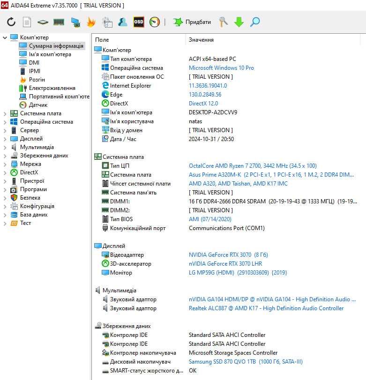Open nVIDIA GA104 HDMI/DP audio link

tap(272, 299)
